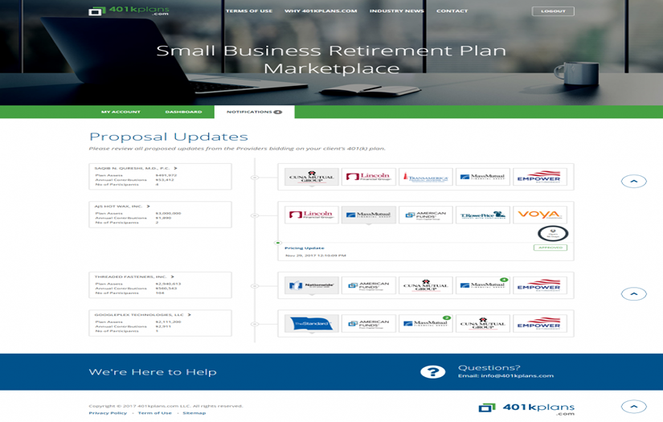
Task: Click timeline node for Hot Wax row
Action: click(255, 215)
